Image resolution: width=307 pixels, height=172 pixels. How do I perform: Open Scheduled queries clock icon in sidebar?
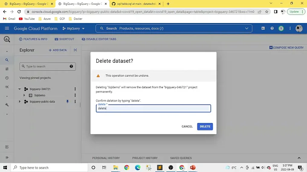pos(7,78)
